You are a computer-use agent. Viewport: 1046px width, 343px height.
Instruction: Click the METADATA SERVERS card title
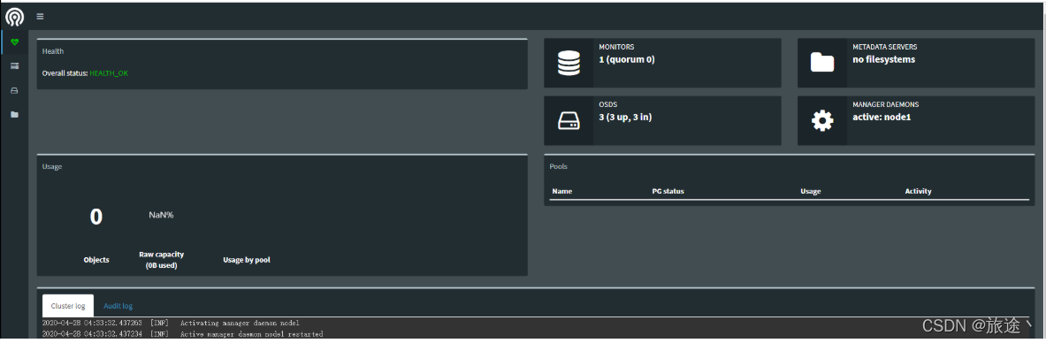pos(884,48)
